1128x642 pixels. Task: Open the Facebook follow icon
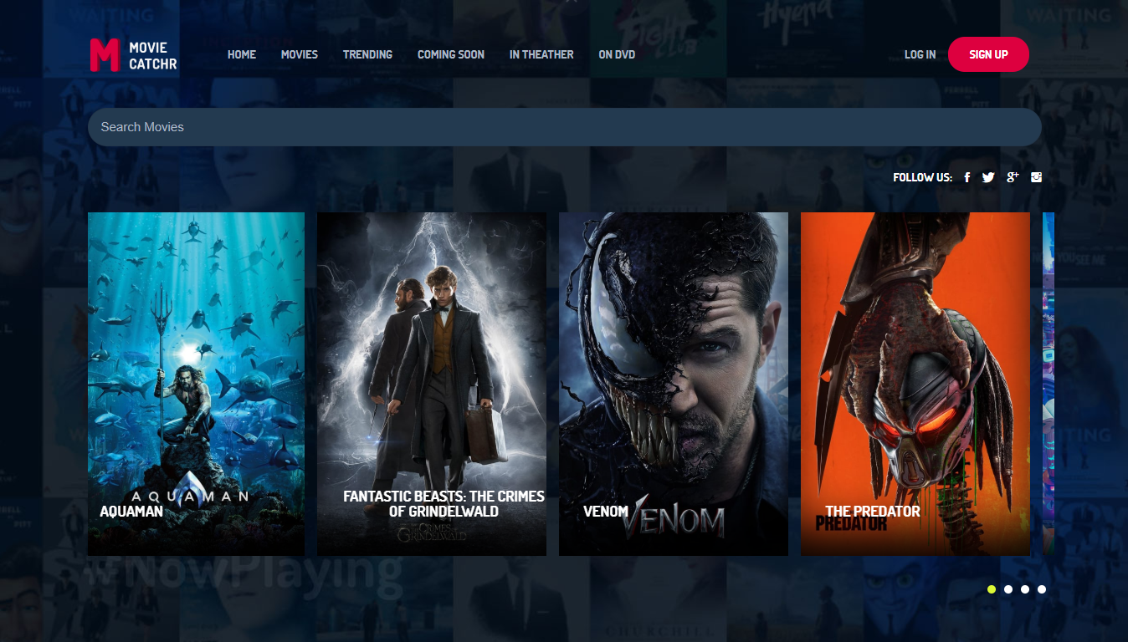967,177
